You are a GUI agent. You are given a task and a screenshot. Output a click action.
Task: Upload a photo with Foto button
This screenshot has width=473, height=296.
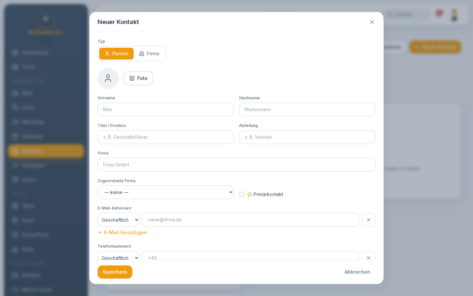tap(138, 78)
